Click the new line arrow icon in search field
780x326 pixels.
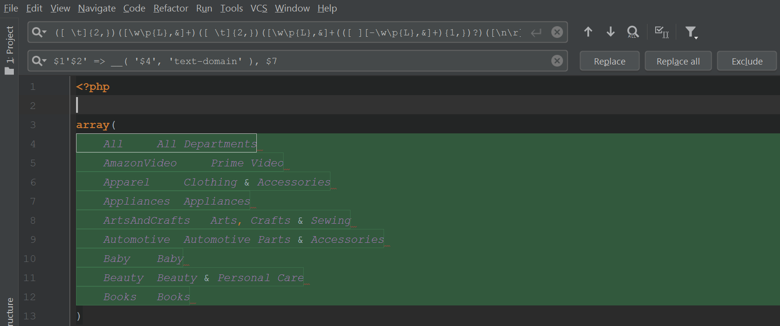click(536, 33)
